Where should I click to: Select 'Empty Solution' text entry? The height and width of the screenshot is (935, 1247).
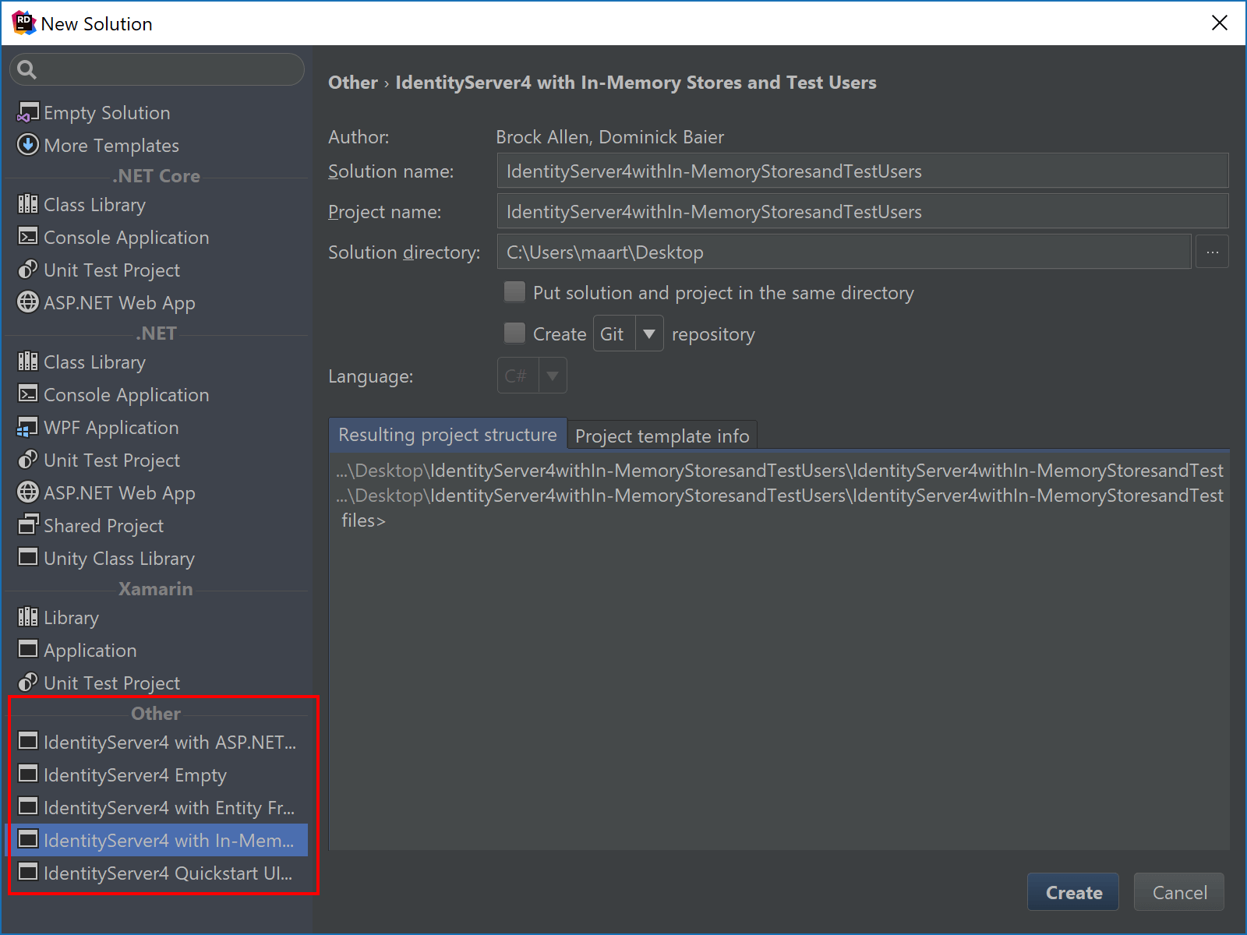107,113
